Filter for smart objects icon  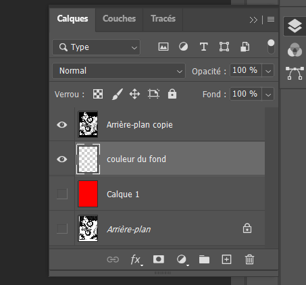[x=245, y=47]
